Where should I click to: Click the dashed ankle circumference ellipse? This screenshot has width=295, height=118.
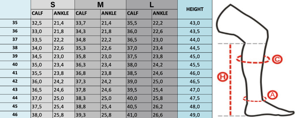255,99
